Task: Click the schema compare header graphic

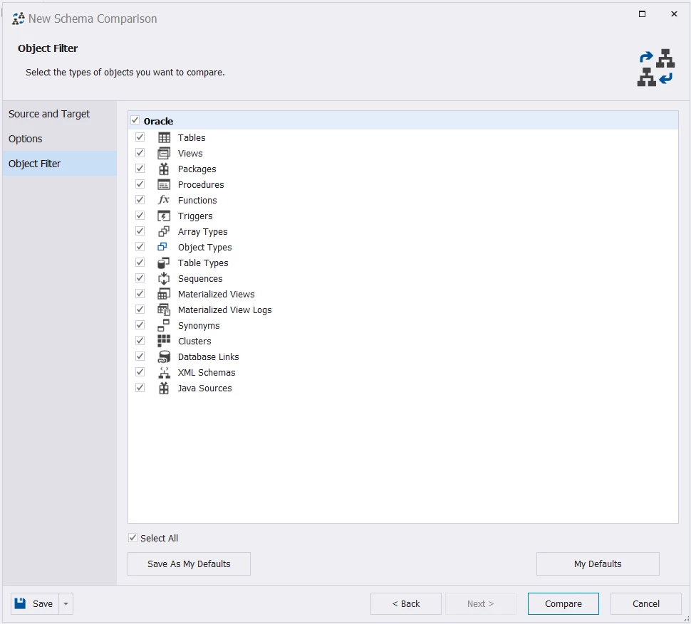Action: (656, 68)
